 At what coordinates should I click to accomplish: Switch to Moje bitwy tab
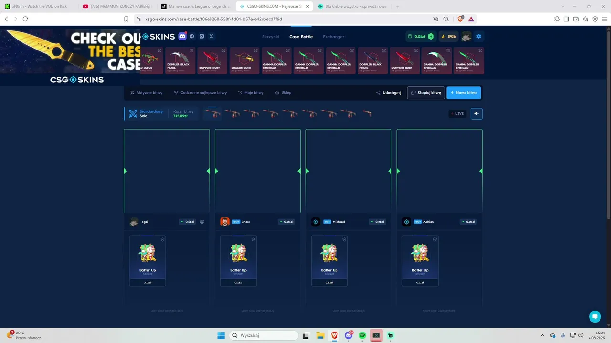[x=251, y=93]
